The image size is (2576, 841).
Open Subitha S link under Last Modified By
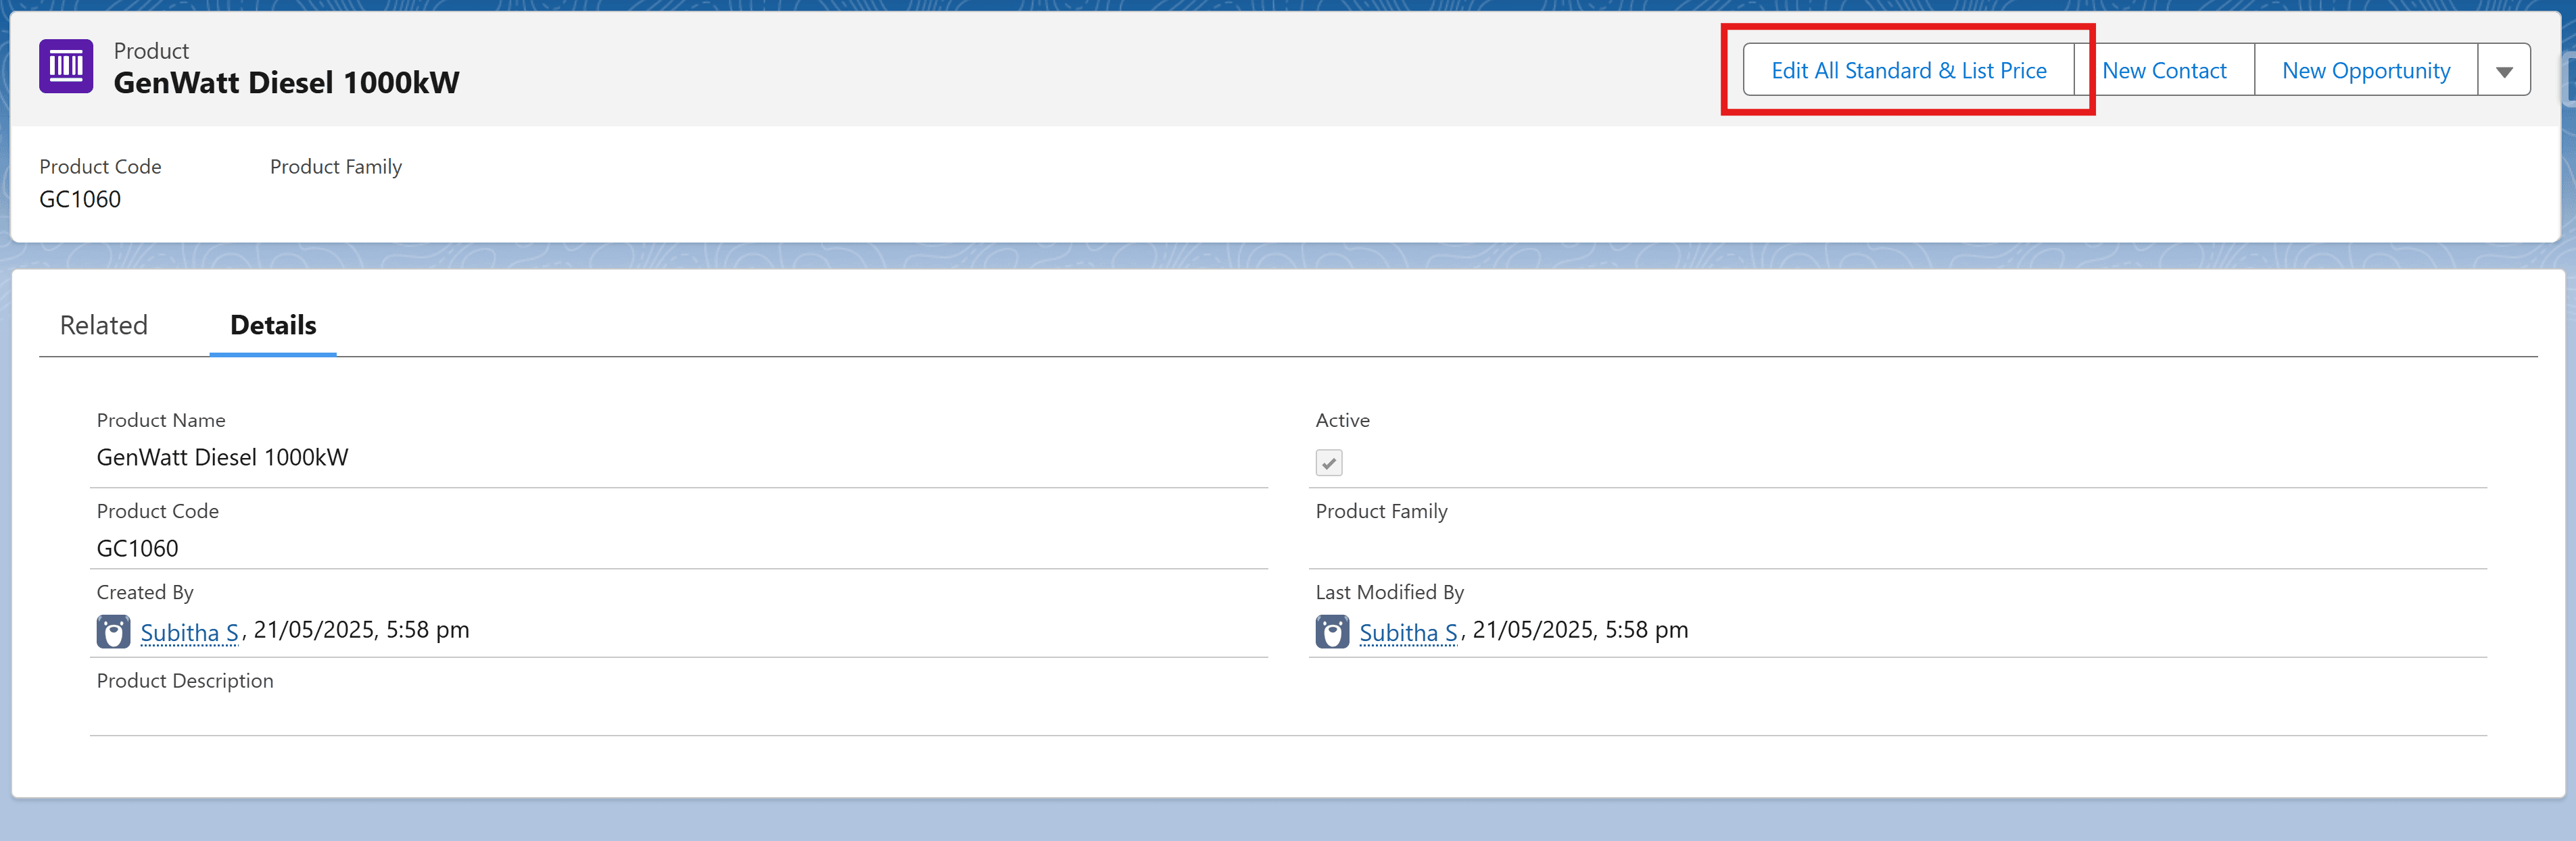coord(1408,632)
